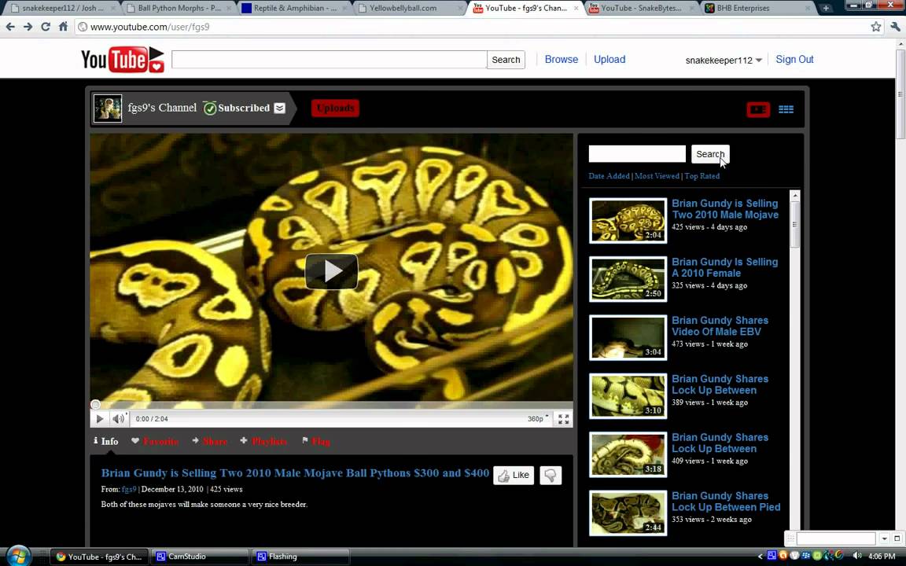Click the taskbar volume icon
Screen dimensions: 906x566
click(x=857, y=556)
